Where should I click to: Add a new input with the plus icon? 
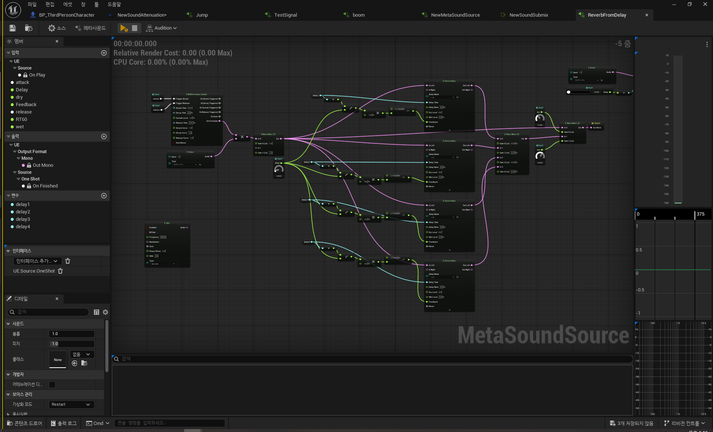point(104,53)
